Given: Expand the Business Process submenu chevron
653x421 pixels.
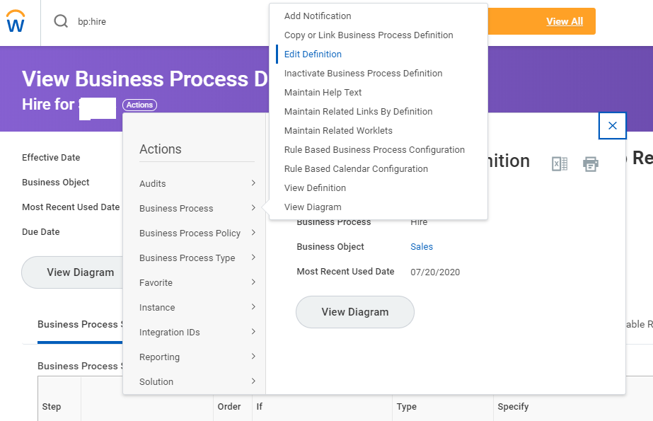Looking at the screenshot, I should [253, 208].
